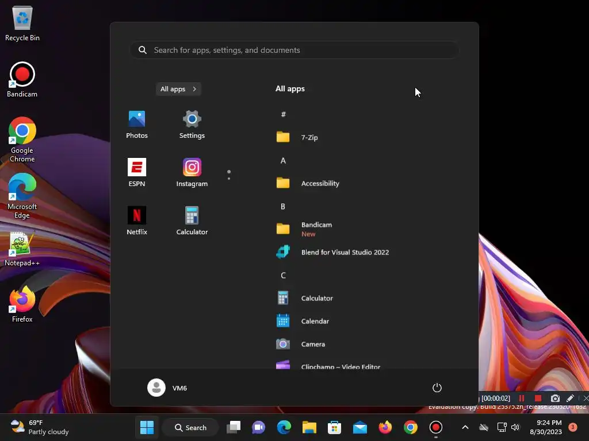Viewport: 589px width, 441px height.
Task: Take a screenshot with Bandicam camera icon
Action: 555,399
